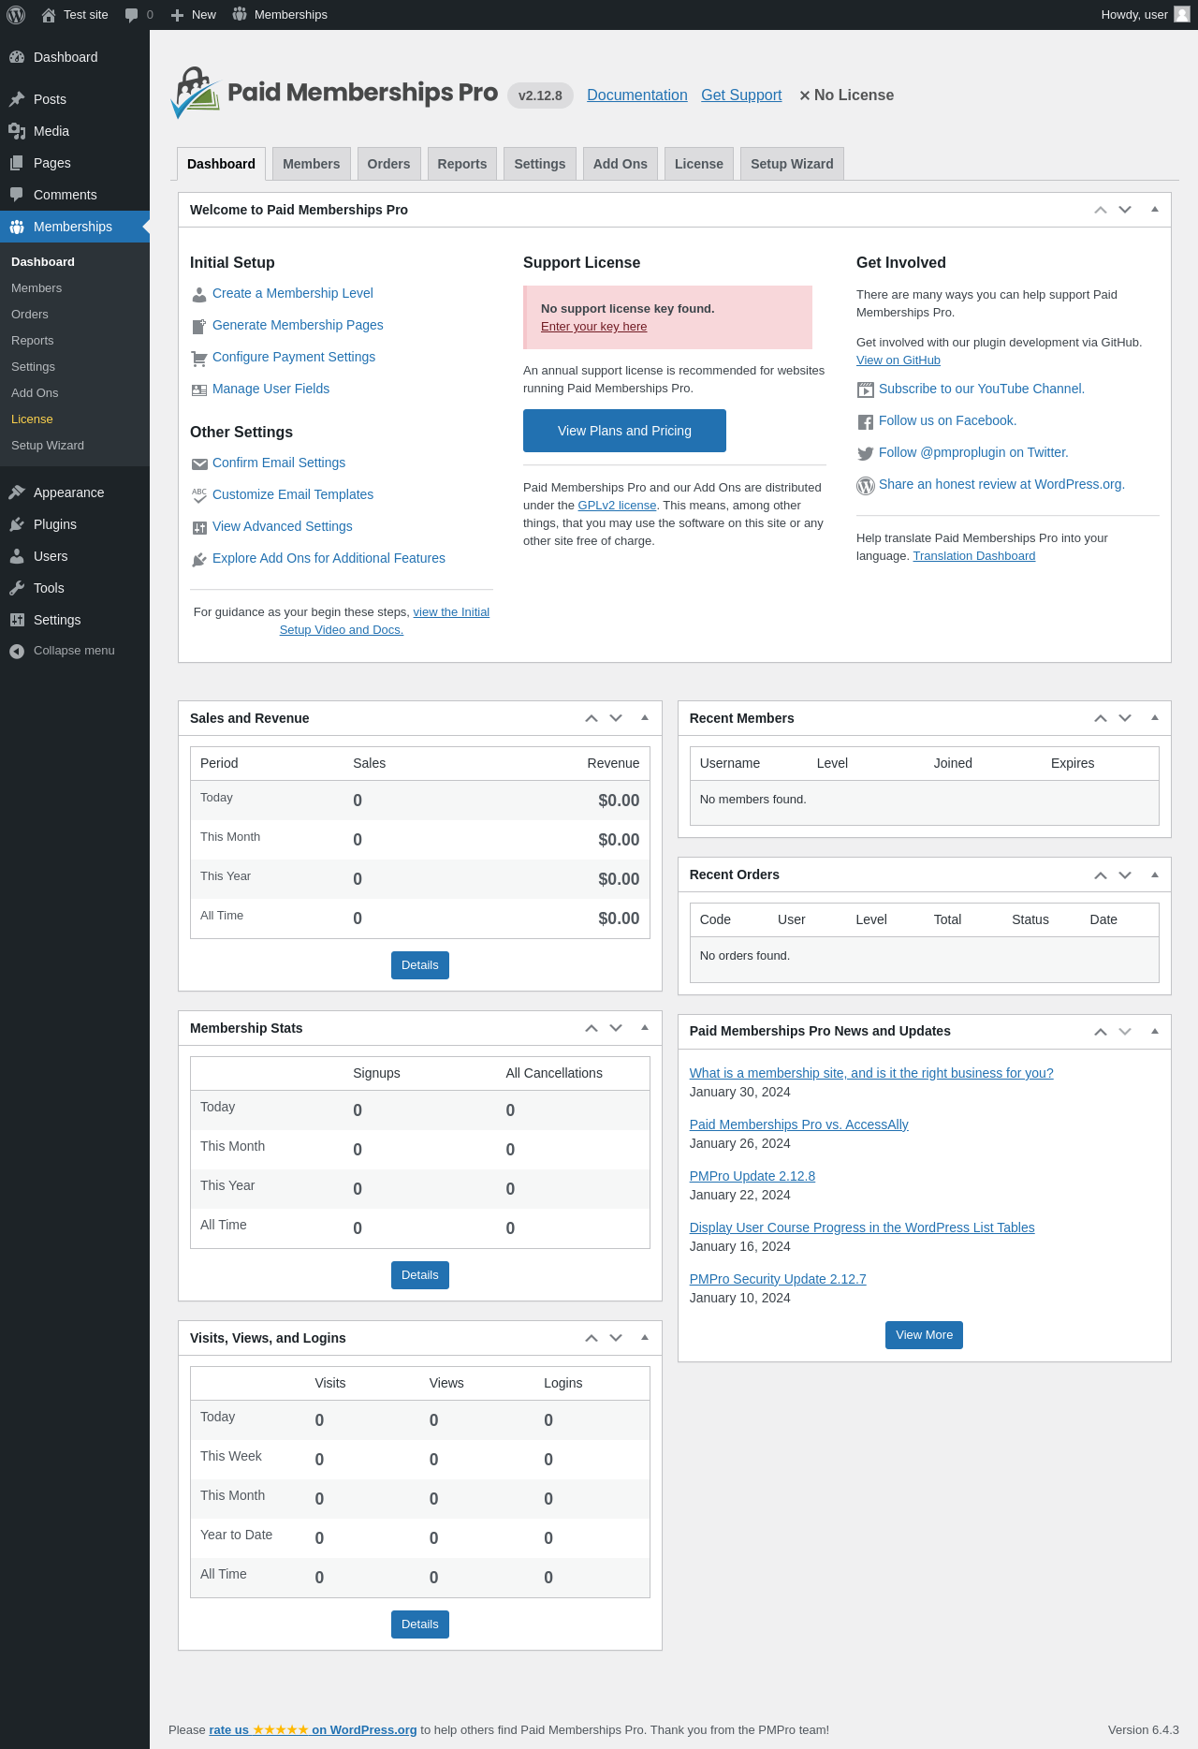Image resolution: width=1198 pixels, height=1749 pixels.
Task: Open the Documentation link
Action: point(637,96)
